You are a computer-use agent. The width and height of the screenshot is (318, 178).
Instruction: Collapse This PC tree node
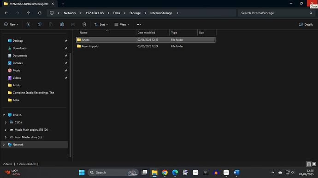coord(4,115)
